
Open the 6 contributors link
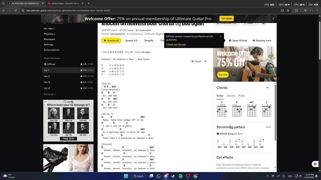(x=135, y=34)
